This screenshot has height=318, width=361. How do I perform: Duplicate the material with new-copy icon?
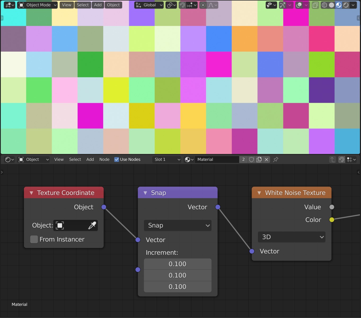coord(259,160)
